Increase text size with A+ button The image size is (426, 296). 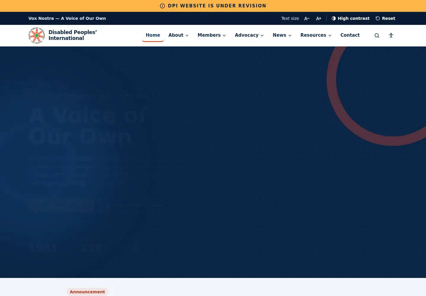click(319, 18)
